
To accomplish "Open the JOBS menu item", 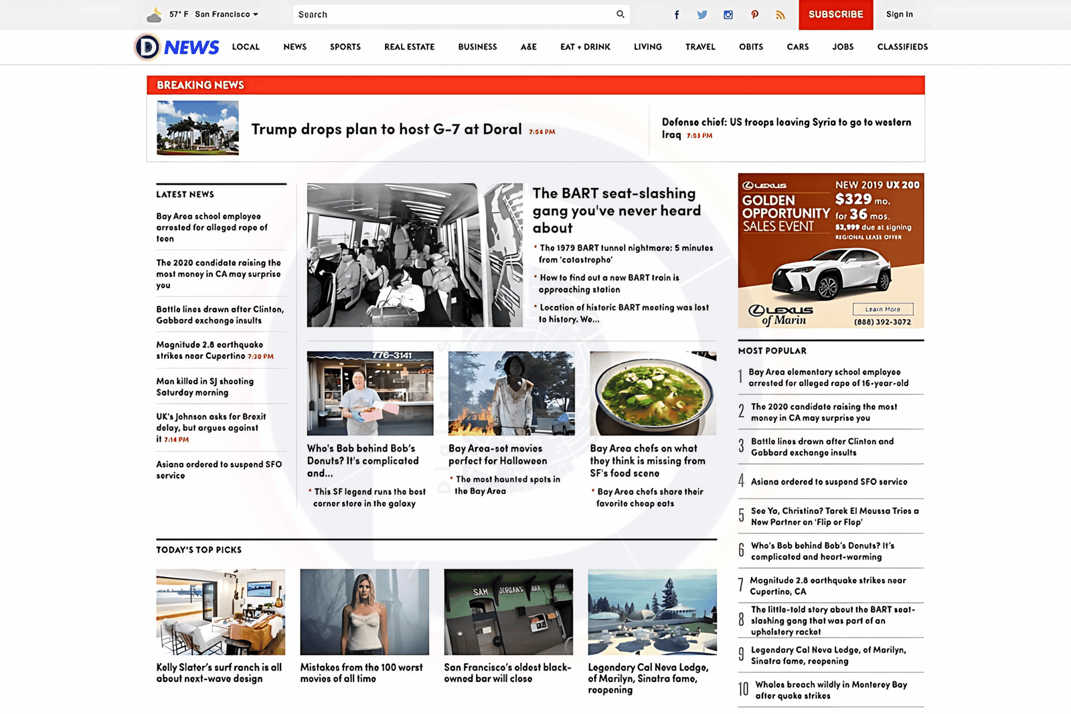I will coord(843,47).
